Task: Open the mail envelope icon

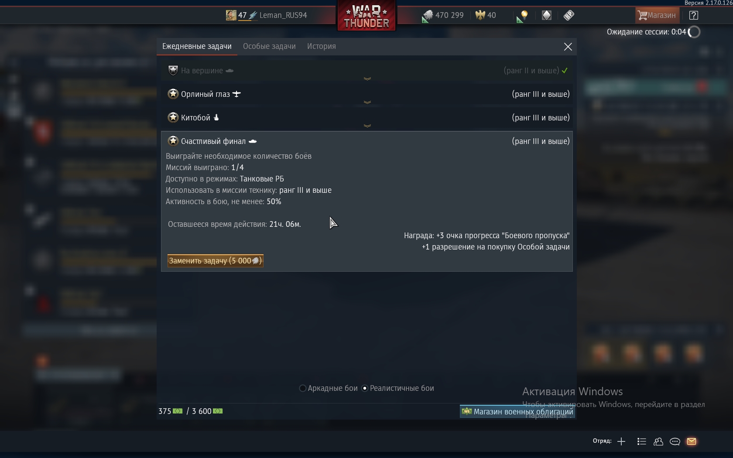Action: (x=692, y=441)
